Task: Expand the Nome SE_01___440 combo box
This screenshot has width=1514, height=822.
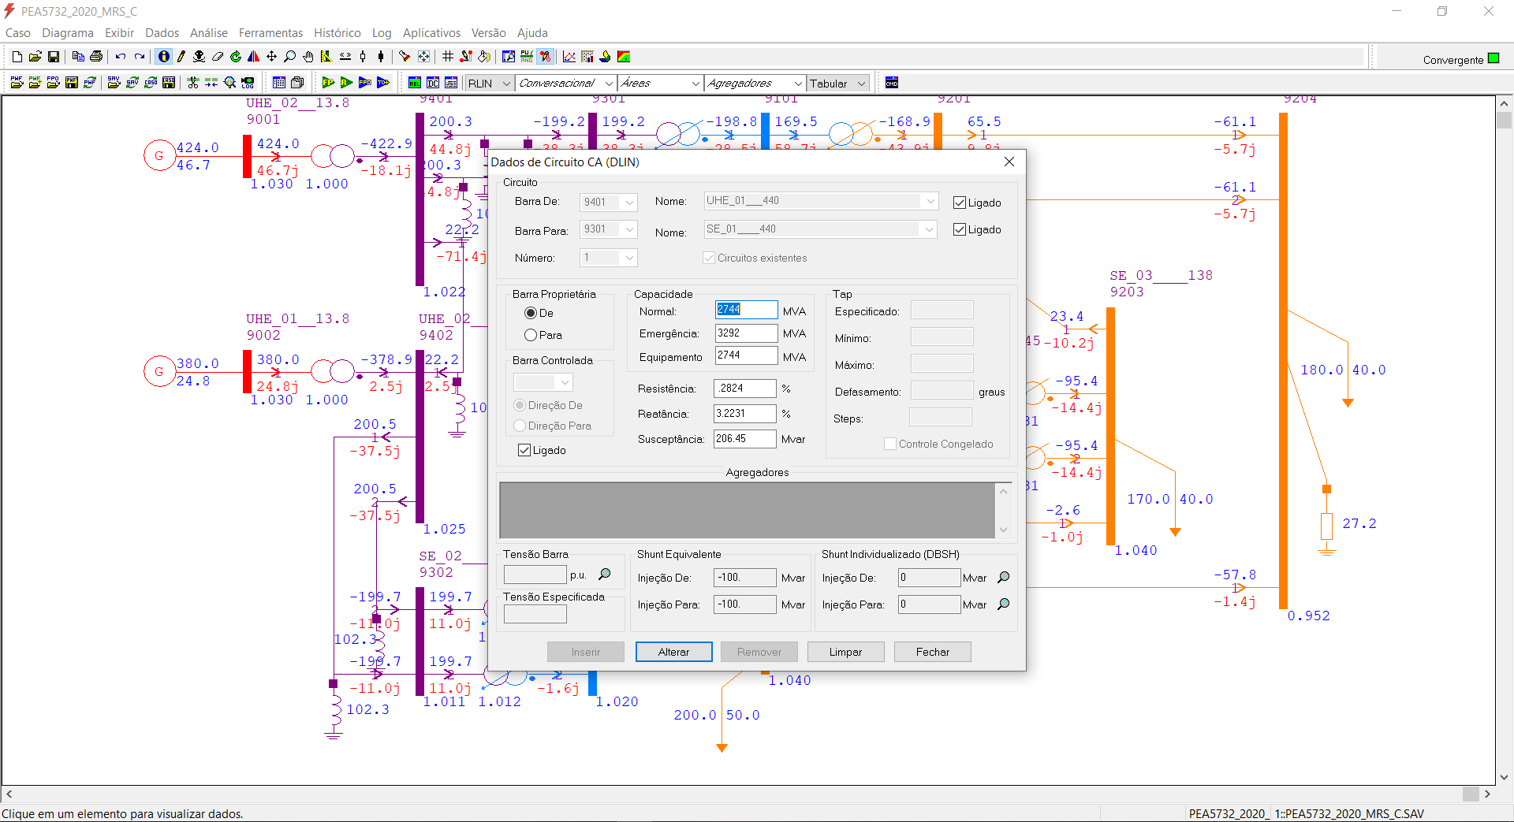Action: [929, 229]
